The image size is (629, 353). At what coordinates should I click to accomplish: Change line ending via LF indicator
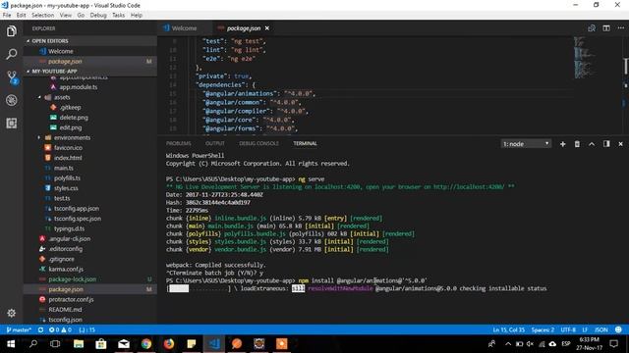[585, 329]
